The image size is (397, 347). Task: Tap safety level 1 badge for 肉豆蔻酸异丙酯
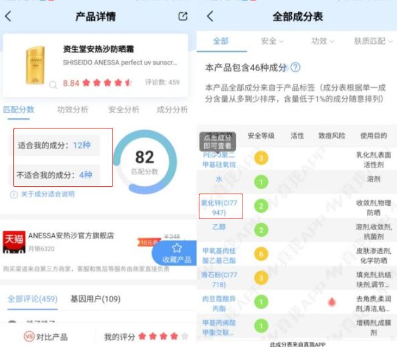(261, 302)
